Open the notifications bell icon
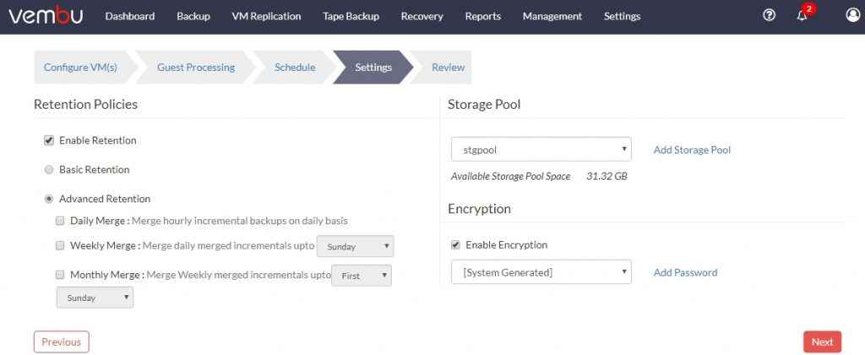 pyautogui.click(x=802, y=16)
